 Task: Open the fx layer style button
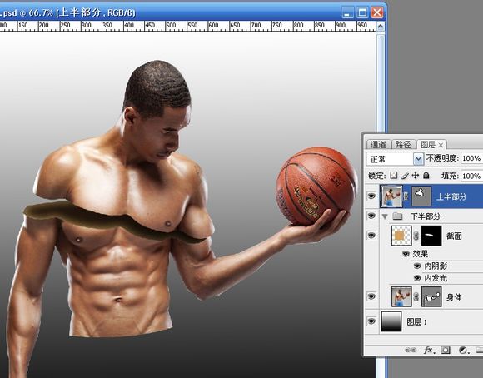pos(429,350)
